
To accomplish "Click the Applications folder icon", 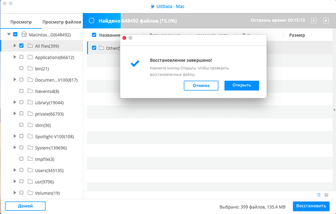I will click(30, 57).
